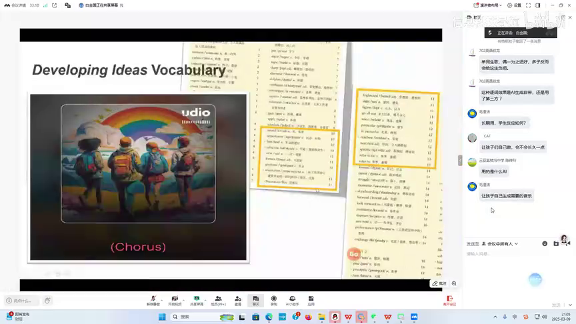576x324 pixels.
Task: Click the emoji icon in chat
Action: pos(545,244)
